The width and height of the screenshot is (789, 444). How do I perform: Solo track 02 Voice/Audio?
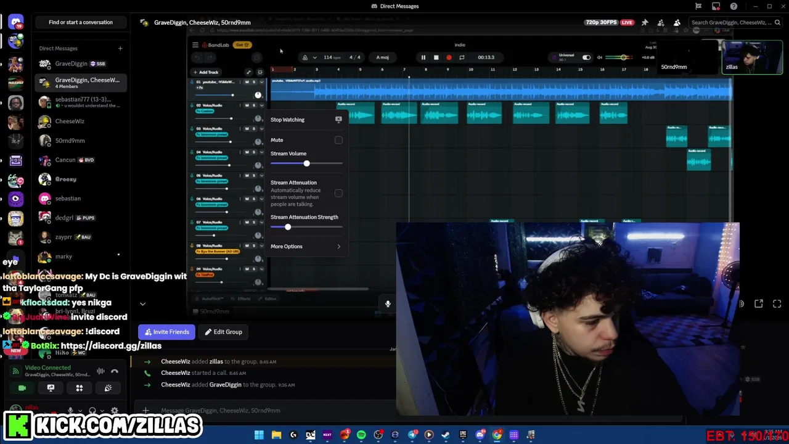click(253, 105)
